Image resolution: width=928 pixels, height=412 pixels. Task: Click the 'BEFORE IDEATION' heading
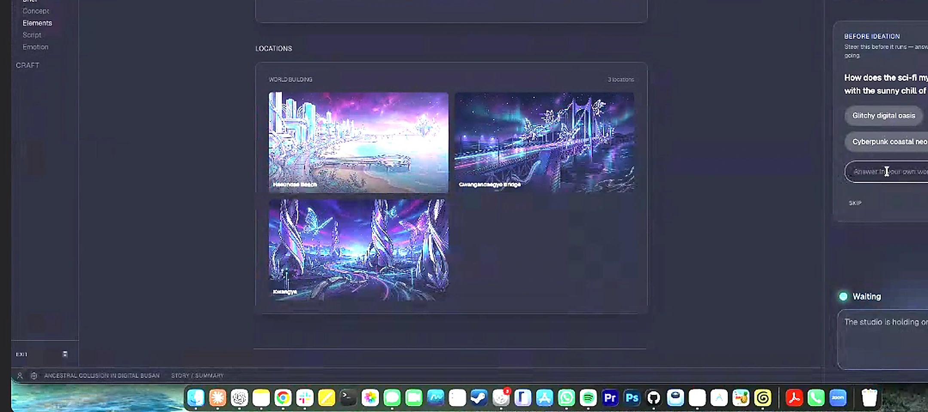coord(872,36)
